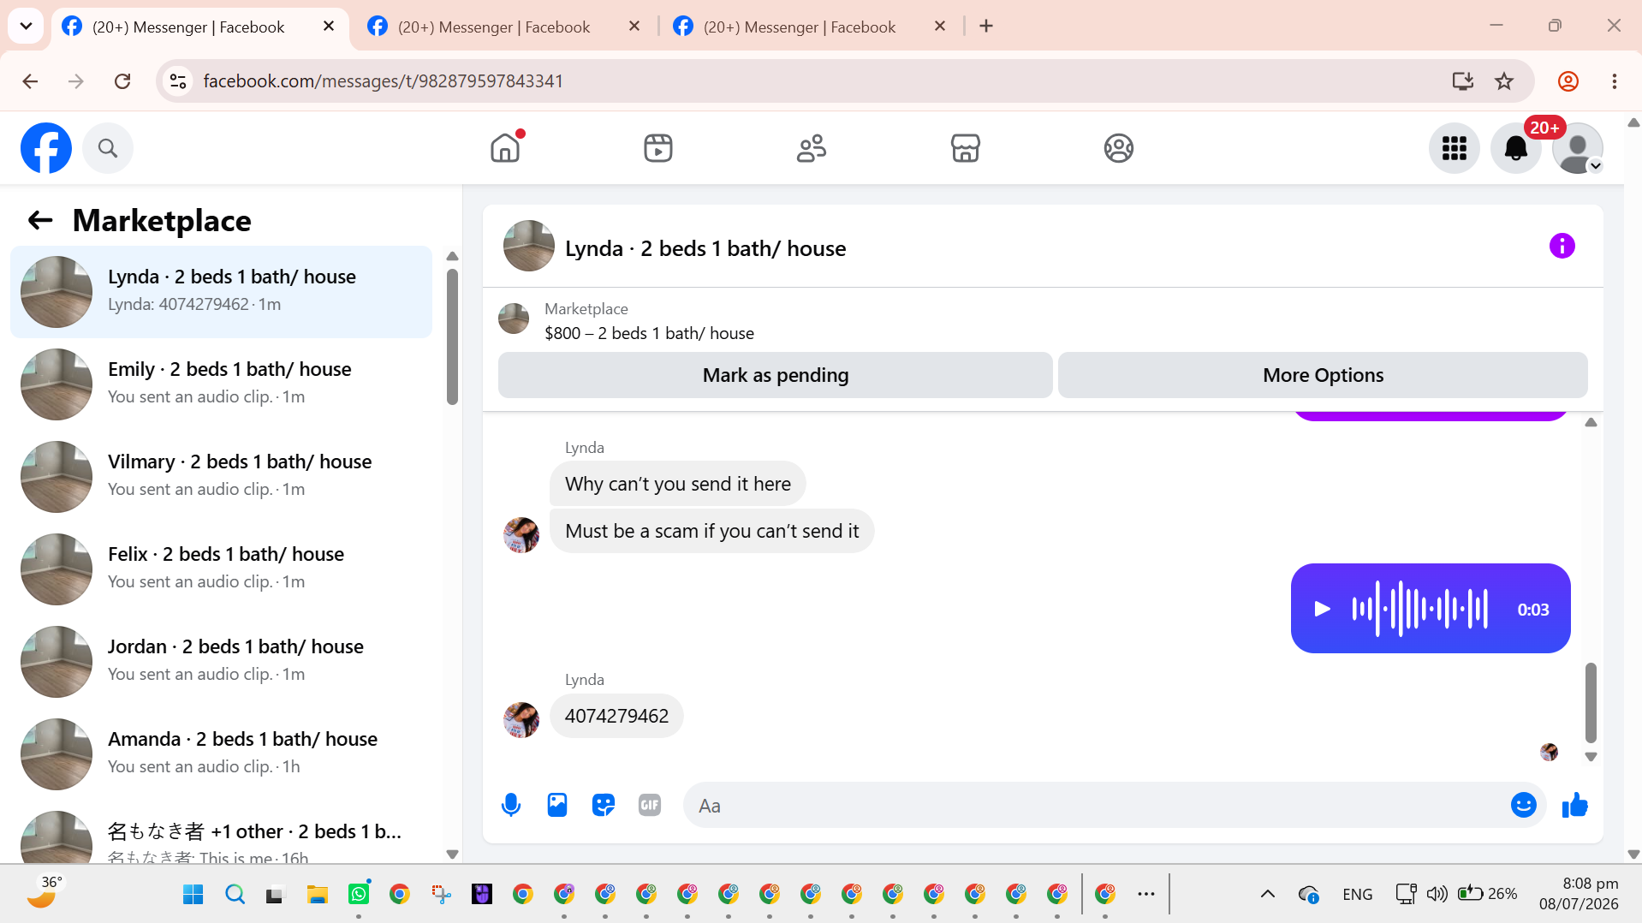Viewport: 1642px width, 923px height.
Task: Open Jordan's conversation
Action: [x=221, y=662]
